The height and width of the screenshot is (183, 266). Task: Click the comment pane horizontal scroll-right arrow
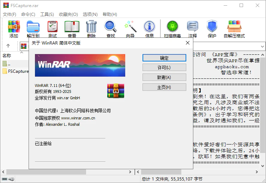257,172
